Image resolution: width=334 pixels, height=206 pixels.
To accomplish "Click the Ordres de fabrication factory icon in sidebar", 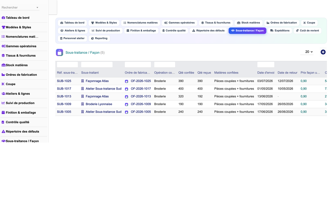I will (x=3, y=75).
